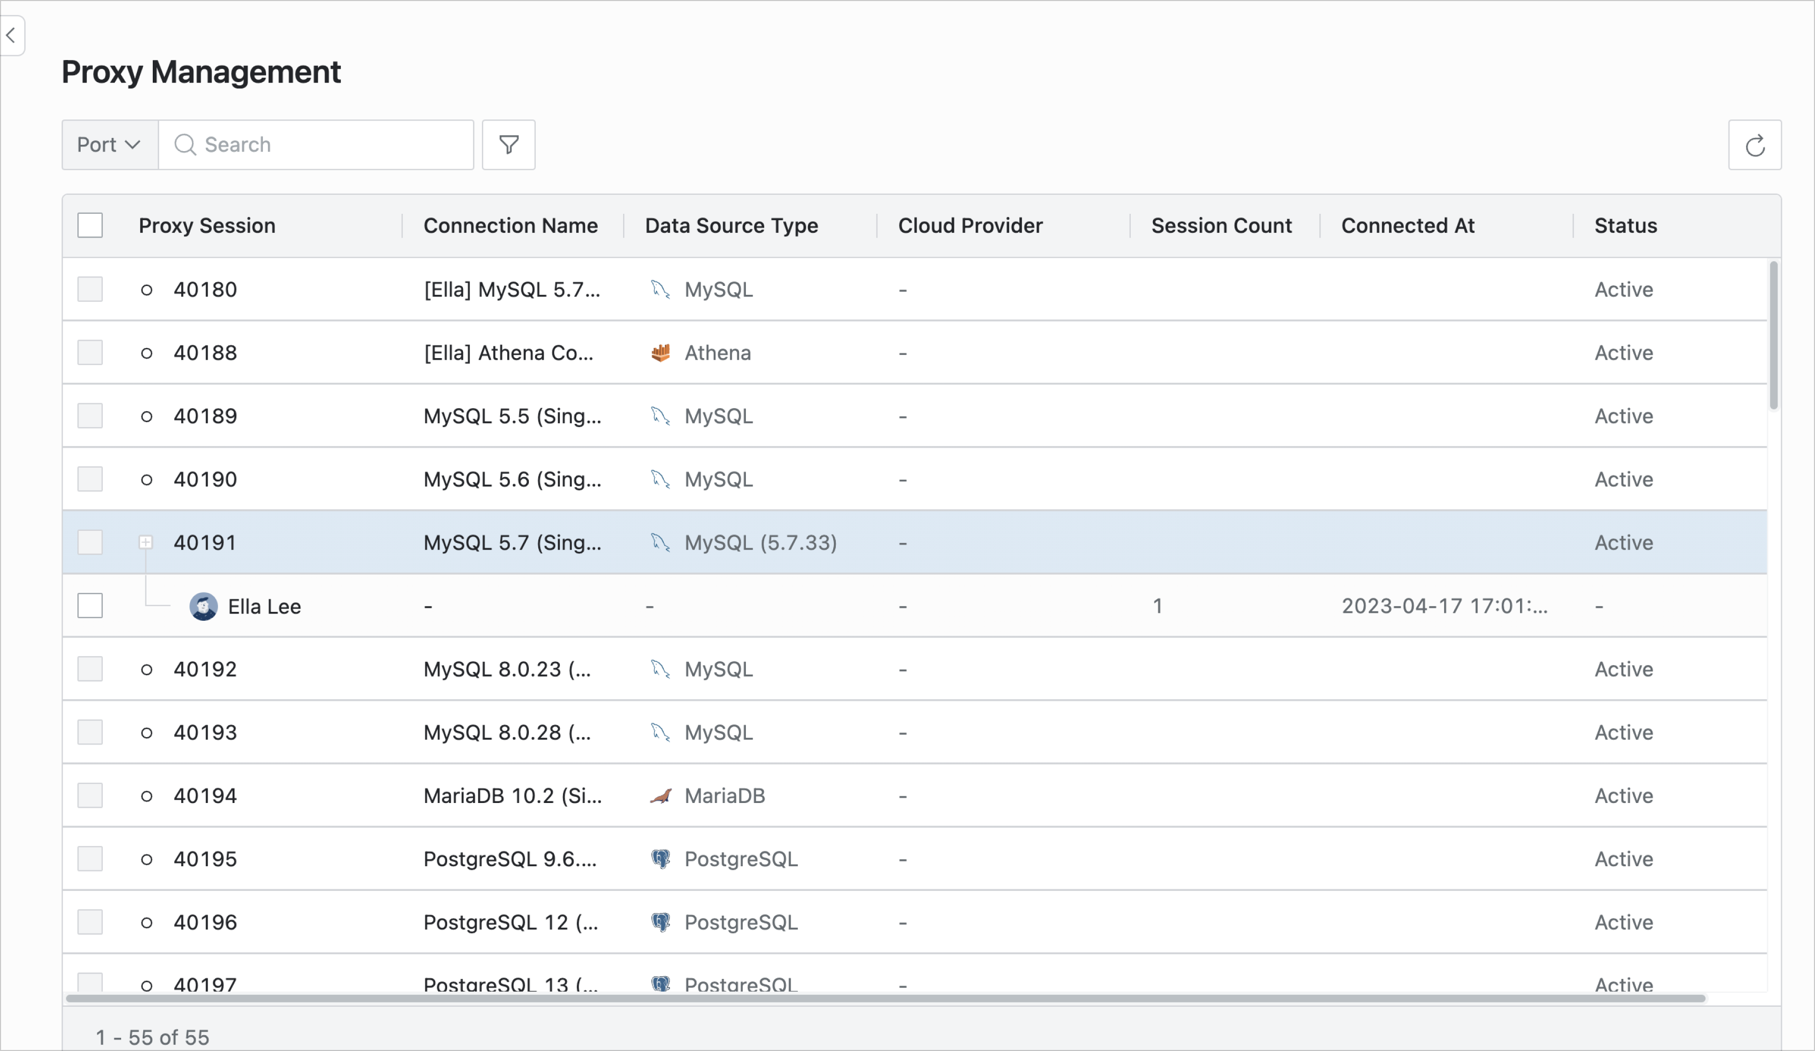Viewport: 1815px width, 1051px height.
Task: Click Ella Lee's avatar
Action: [x=203, y=606]
